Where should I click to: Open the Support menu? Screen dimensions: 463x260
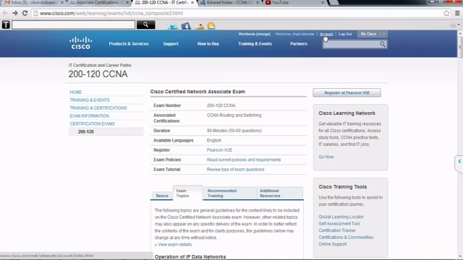coord(171,43)
